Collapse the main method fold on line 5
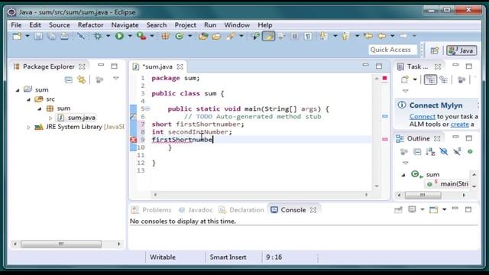This screenshot has height=275, width=489. [147, 108]
